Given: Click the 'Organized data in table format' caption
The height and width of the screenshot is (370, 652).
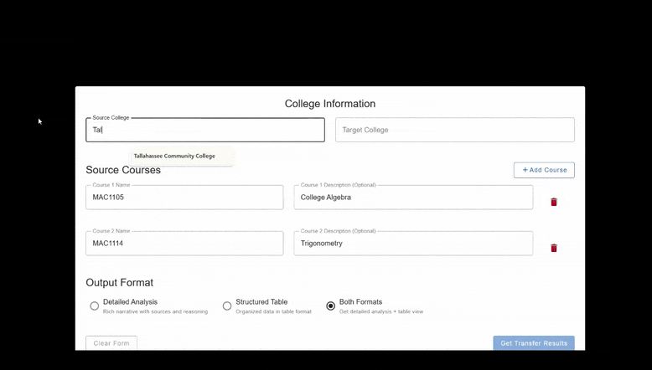Looking at the screenshot, I should click(x=273, y=311).
